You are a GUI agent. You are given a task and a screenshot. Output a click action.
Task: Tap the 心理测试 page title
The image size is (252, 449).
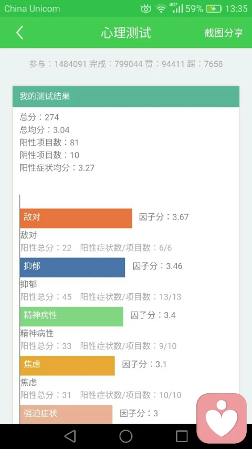[x=125, y=33]
